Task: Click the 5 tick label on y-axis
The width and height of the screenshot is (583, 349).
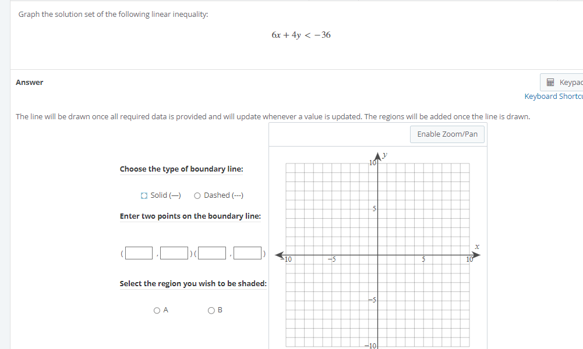Action: [374, 209]
